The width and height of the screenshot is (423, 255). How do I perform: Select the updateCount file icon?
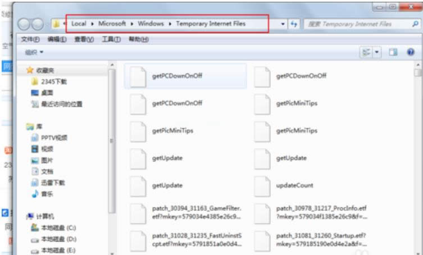[262, 185]
